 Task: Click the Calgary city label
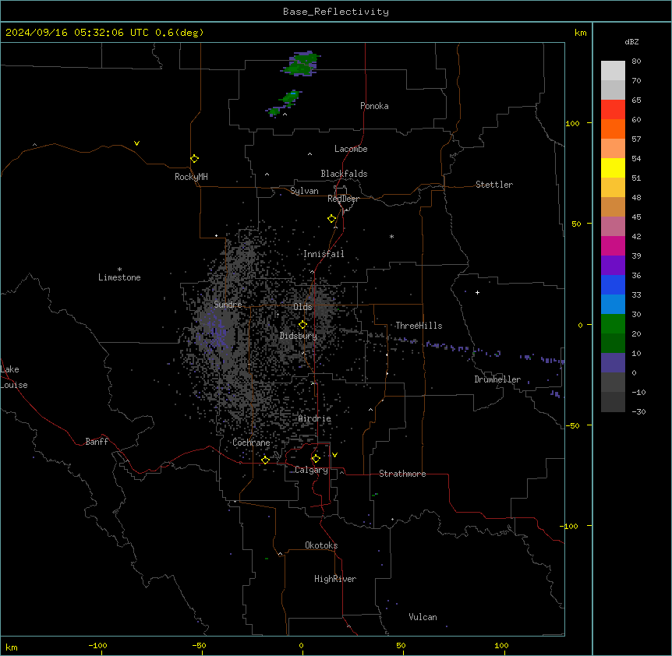(x=311, y=470)
